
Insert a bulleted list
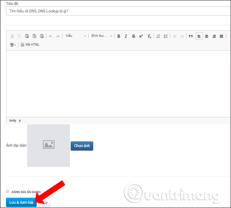pos(166,36)
